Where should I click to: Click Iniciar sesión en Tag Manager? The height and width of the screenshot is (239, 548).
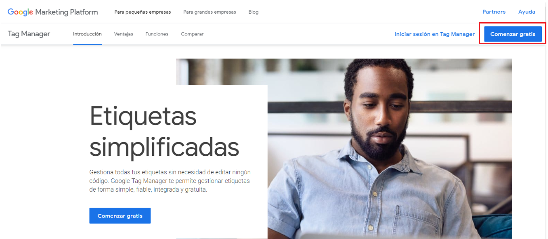click(x=435, y=34)
